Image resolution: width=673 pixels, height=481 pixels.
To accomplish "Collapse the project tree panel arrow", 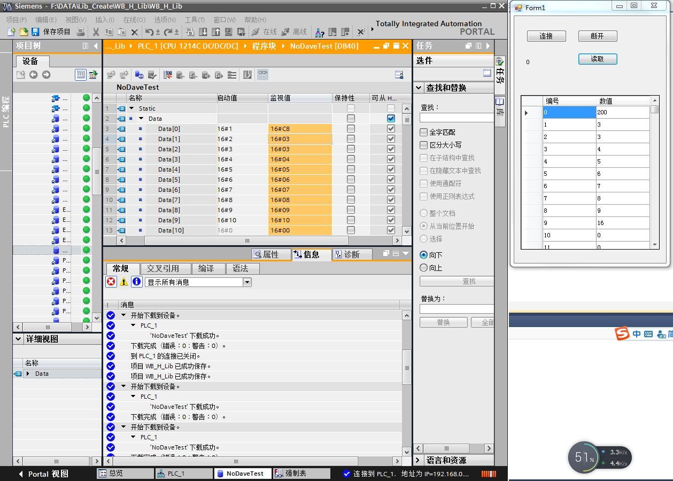I will (x=96, y=46).
